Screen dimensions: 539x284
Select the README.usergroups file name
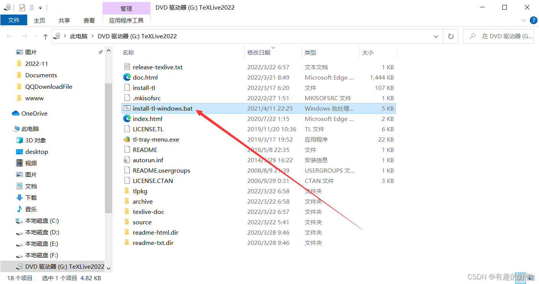pos(161,170)
